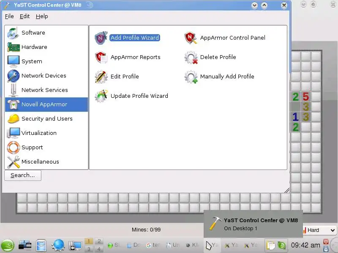
Task: Click the red logout button in panel
Action: click(x=326, y=242)
